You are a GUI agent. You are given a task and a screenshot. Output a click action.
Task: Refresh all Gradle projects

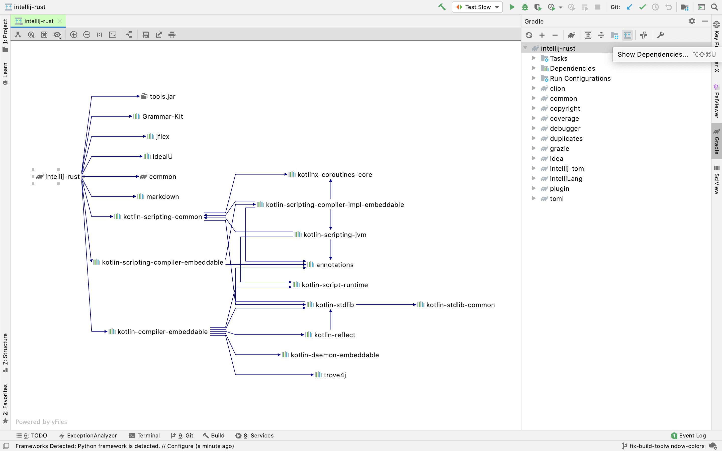click(x=529, y=35)
